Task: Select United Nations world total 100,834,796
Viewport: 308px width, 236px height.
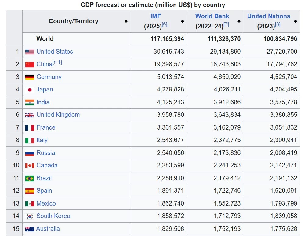Action: coord(280,39)
